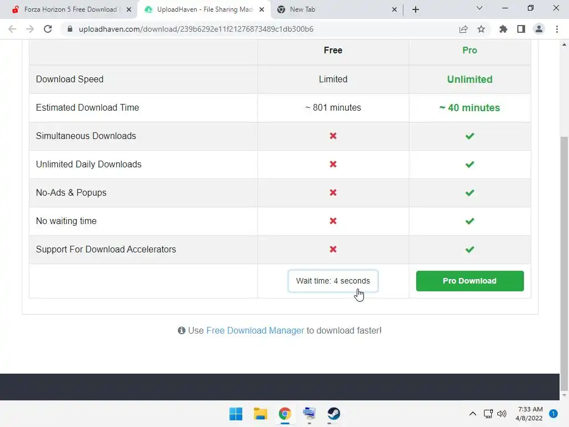This screenshot has width=569, height=427.
Task: Close the UploadHaven tab
Action: click(262, 9)
